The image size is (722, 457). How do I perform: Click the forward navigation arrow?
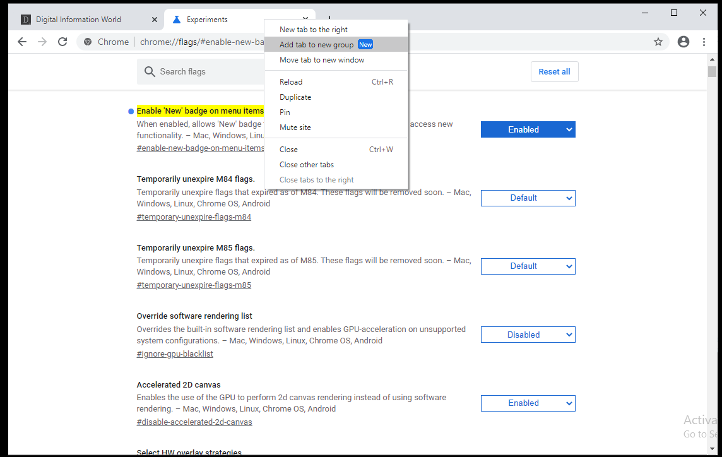(x=42, y=42)
